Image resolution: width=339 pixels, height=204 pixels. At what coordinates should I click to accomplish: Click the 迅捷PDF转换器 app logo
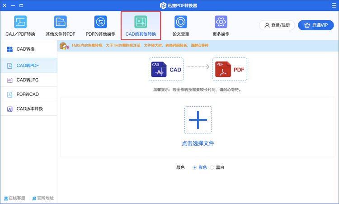(163, 5)
